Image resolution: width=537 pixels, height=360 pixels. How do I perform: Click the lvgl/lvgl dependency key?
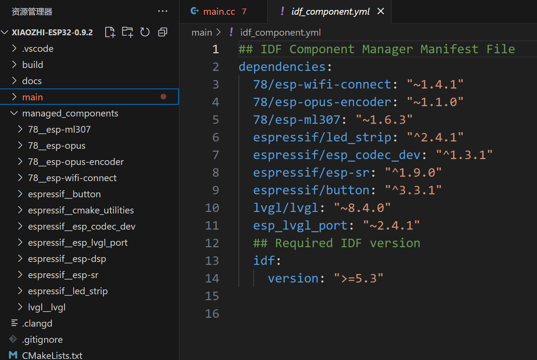click(x=286, y=208)
